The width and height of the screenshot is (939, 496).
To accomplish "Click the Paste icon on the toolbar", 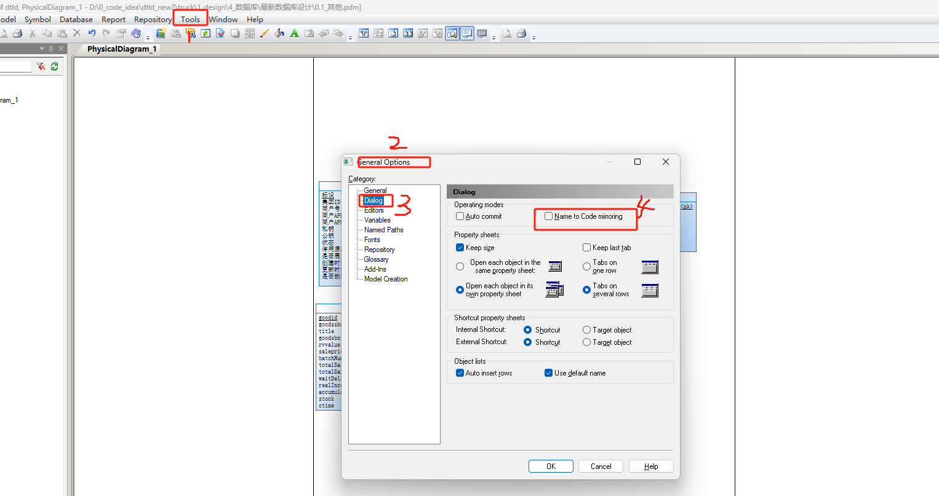I will 62,33.
